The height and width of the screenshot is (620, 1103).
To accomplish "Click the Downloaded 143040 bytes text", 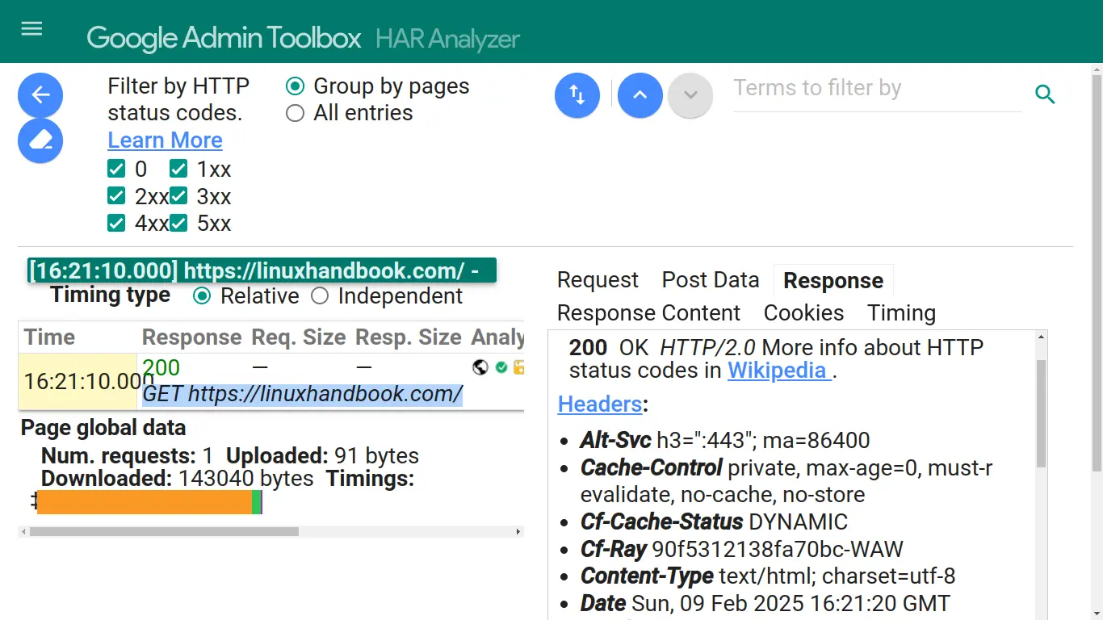I will 178,478.
